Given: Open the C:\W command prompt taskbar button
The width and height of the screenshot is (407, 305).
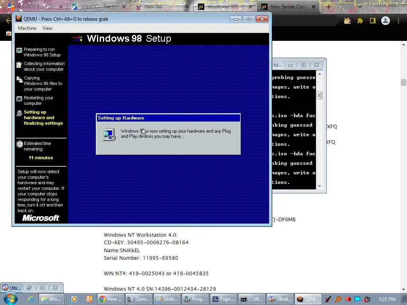Looking at the screenshot, I should click(252, 299).
